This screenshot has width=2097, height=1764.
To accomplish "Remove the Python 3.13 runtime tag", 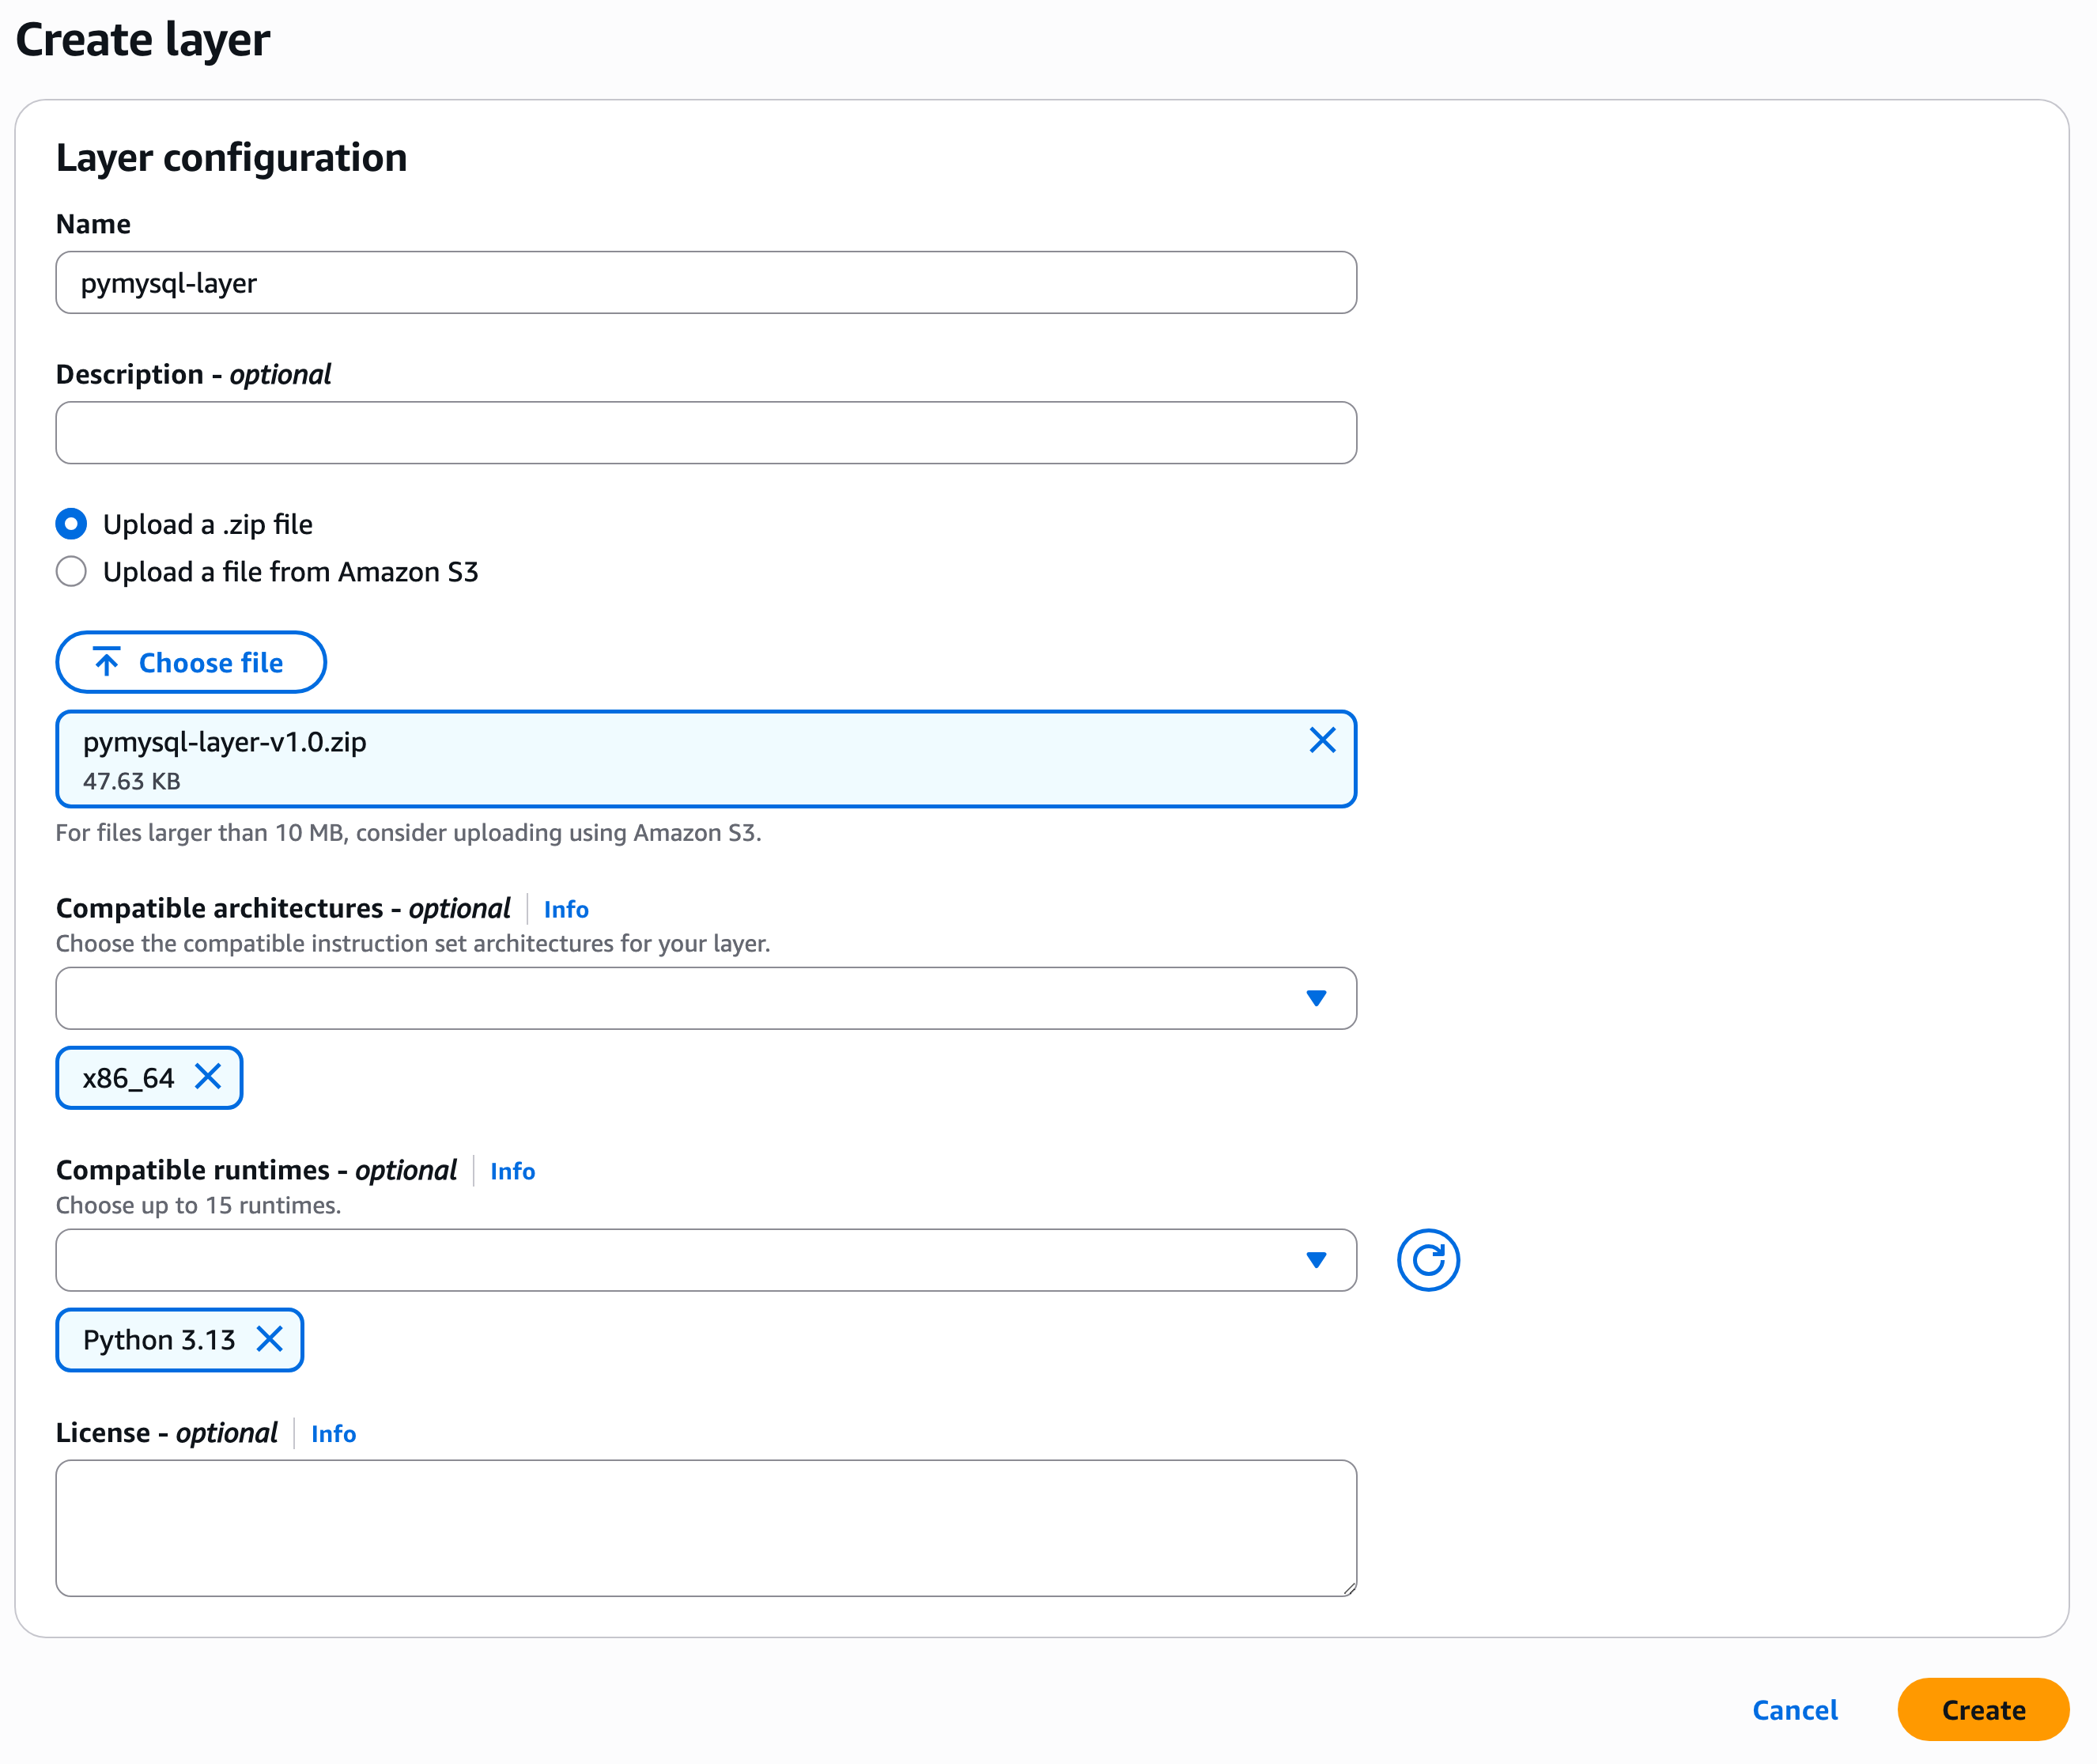I will [270, 1339].
